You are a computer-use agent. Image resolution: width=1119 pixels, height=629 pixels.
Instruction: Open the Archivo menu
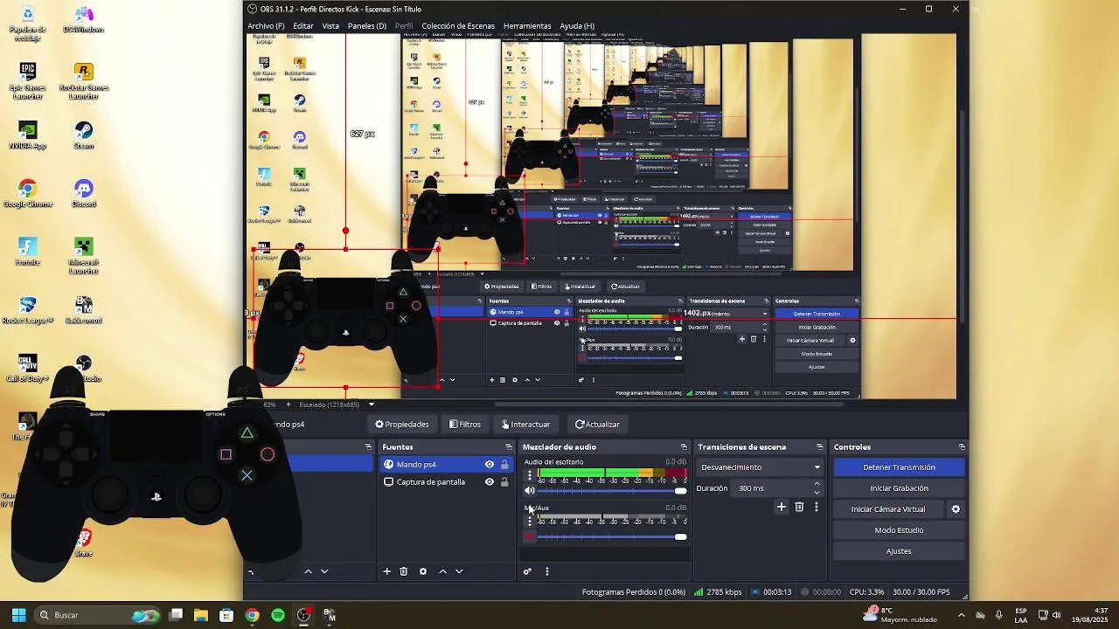[x=266, y=26]
